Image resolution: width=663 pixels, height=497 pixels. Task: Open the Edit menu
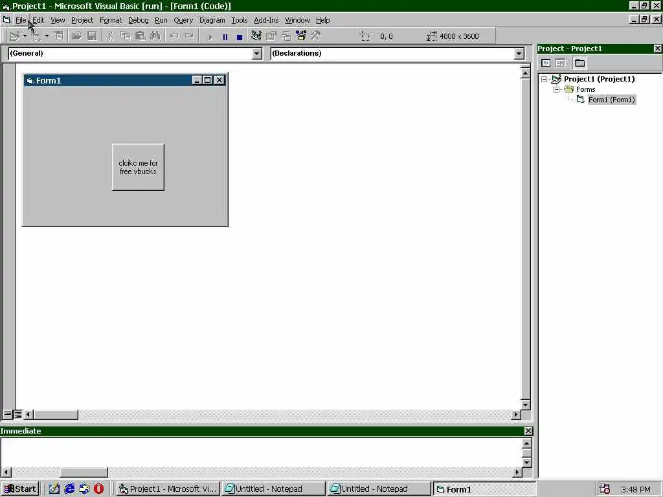click(38, 20)
